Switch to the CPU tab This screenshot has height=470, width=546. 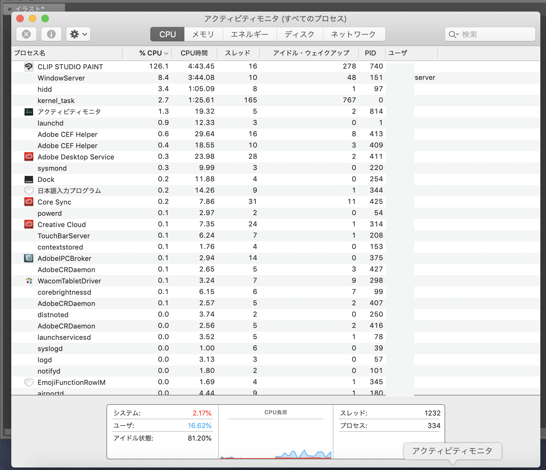[167, 34]
